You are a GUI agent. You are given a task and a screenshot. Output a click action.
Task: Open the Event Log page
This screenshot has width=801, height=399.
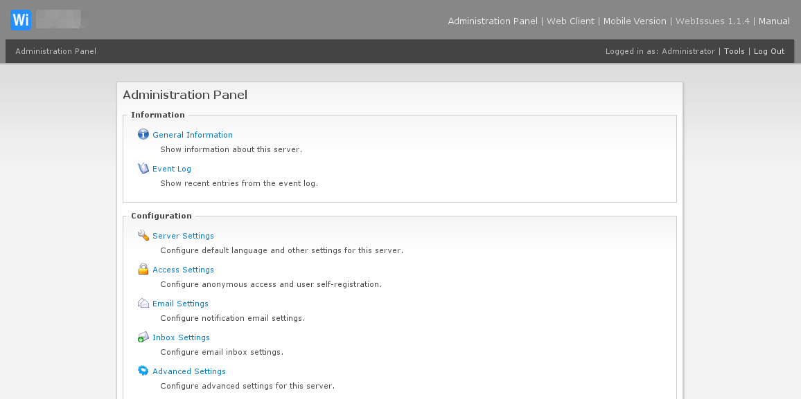click(x=172, y=169)
